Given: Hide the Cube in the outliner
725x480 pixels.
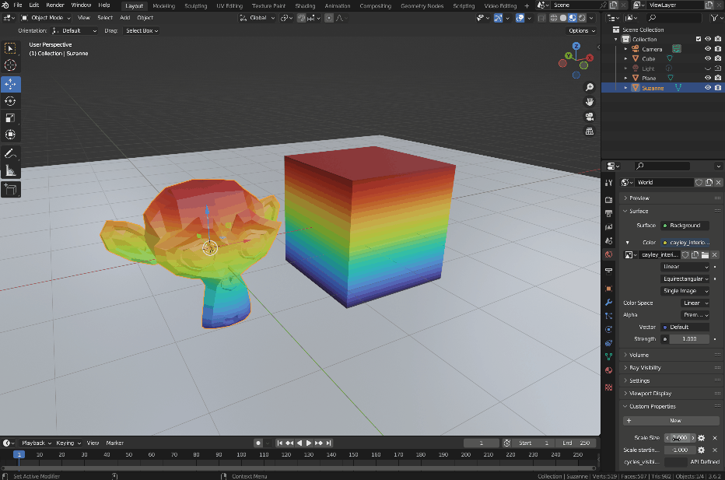Looking at the screenshot, I should (x=708, y=58).
